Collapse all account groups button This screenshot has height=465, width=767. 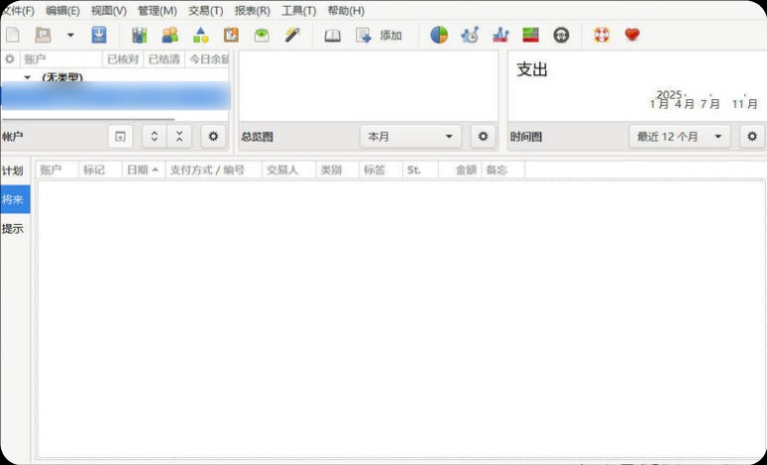[179, 137]
